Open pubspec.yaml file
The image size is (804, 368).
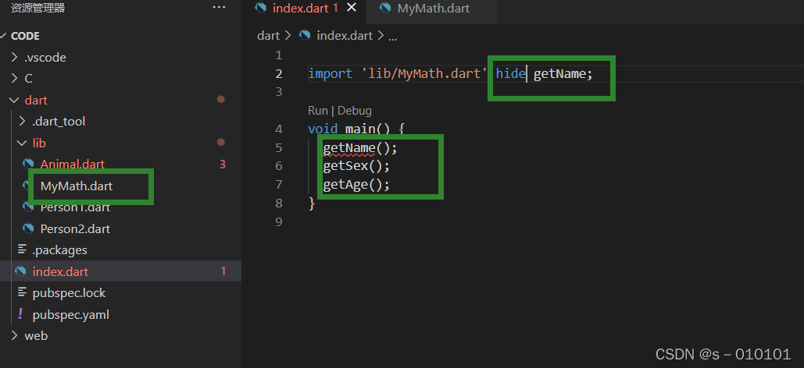71,314
